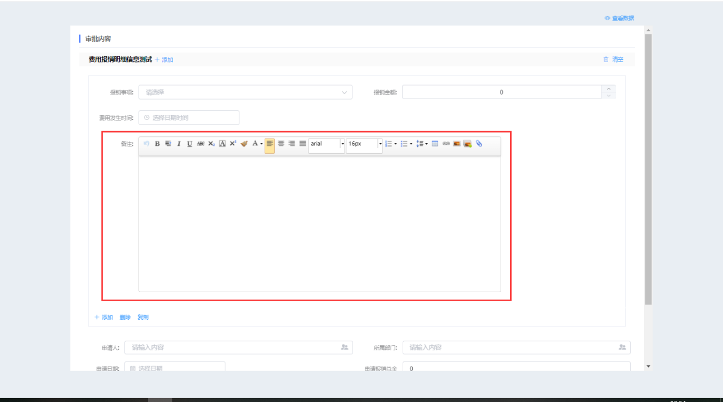This screenshot has height=402, width=723.
Task: Click the user picker icon in 申请人
Action: pyautogui.click(x=345, y=347)
